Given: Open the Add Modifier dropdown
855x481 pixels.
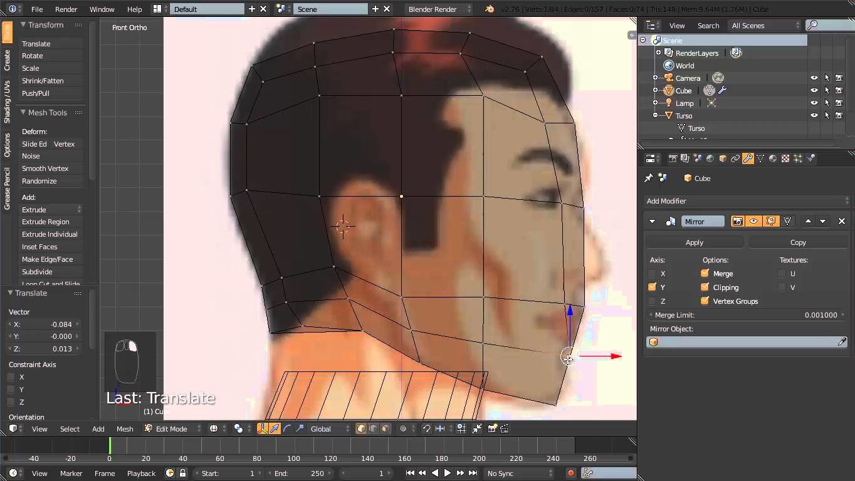Looking at the screenshot, I should coord(746,200).
